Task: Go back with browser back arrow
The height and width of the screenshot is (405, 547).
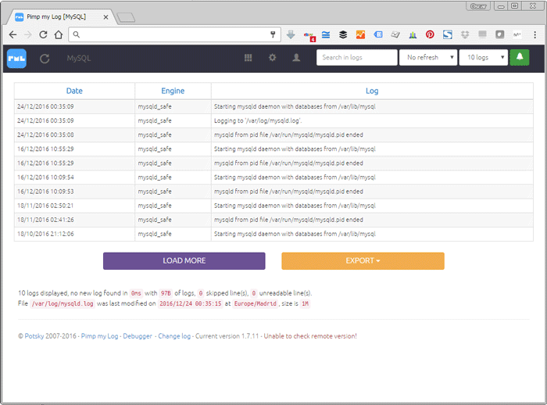Action: coord(13,34)
